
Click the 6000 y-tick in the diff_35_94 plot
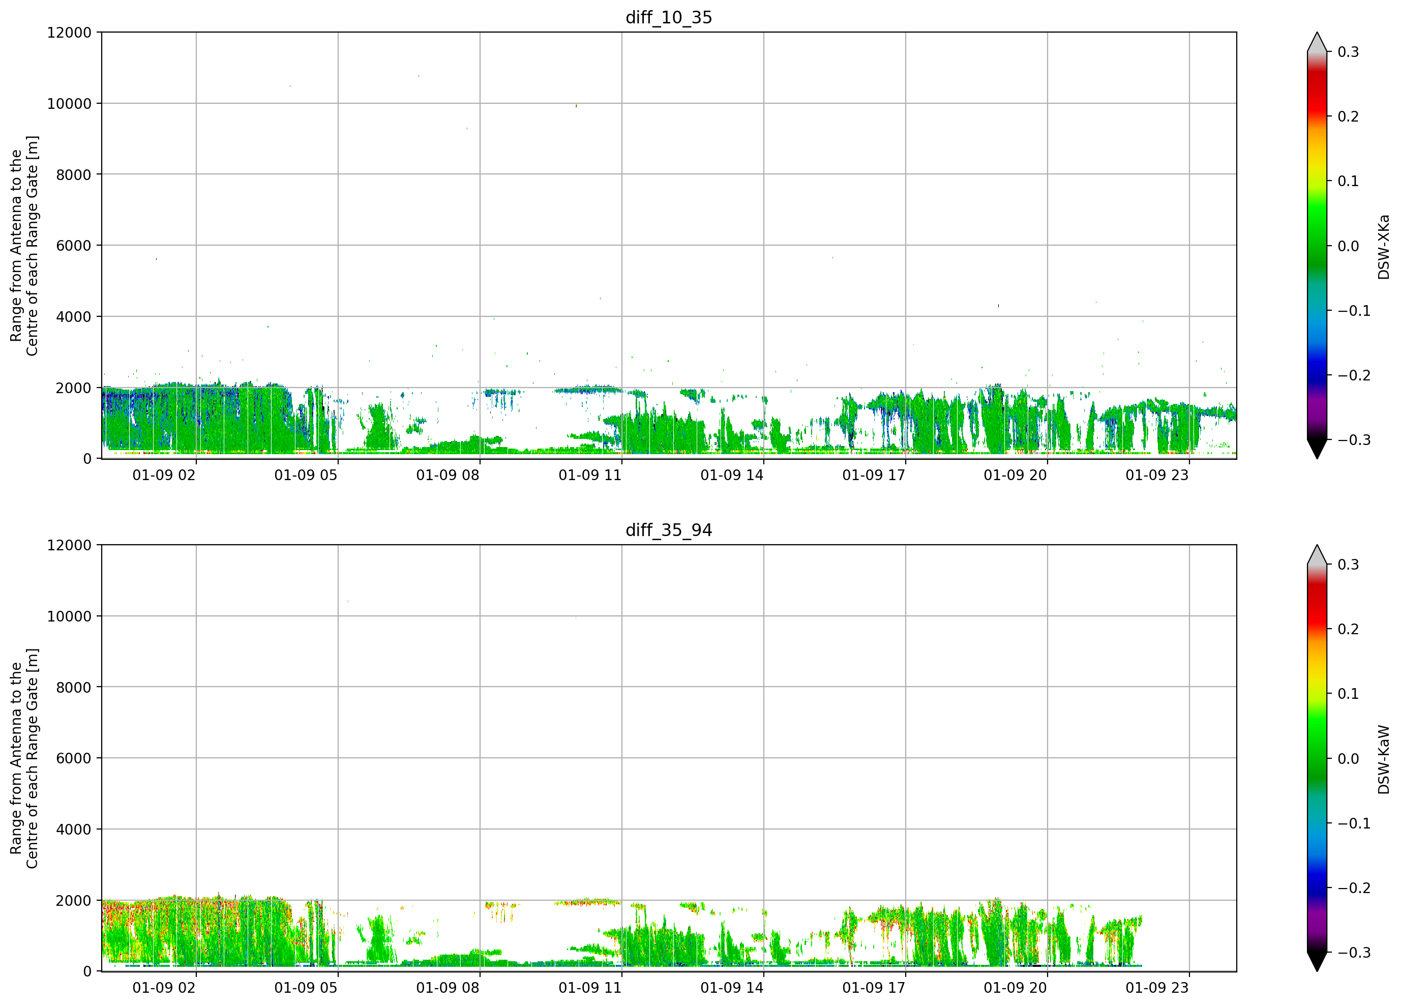click(74, 759)
